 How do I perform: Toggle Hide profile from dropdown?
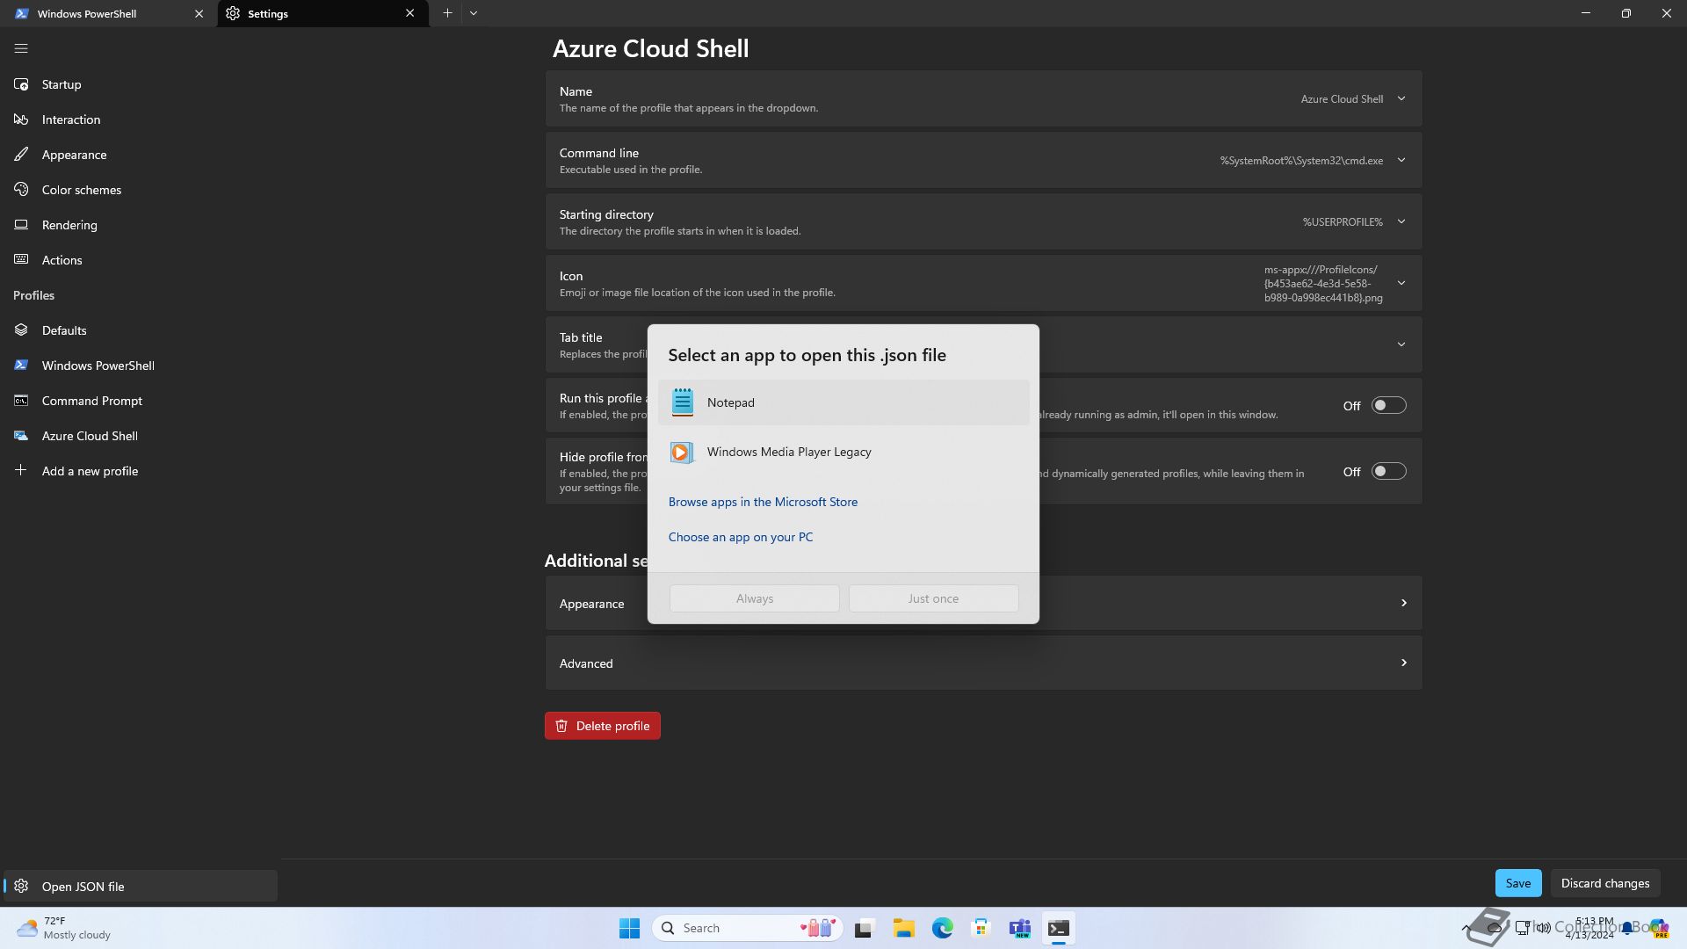tap(1388, 472)
